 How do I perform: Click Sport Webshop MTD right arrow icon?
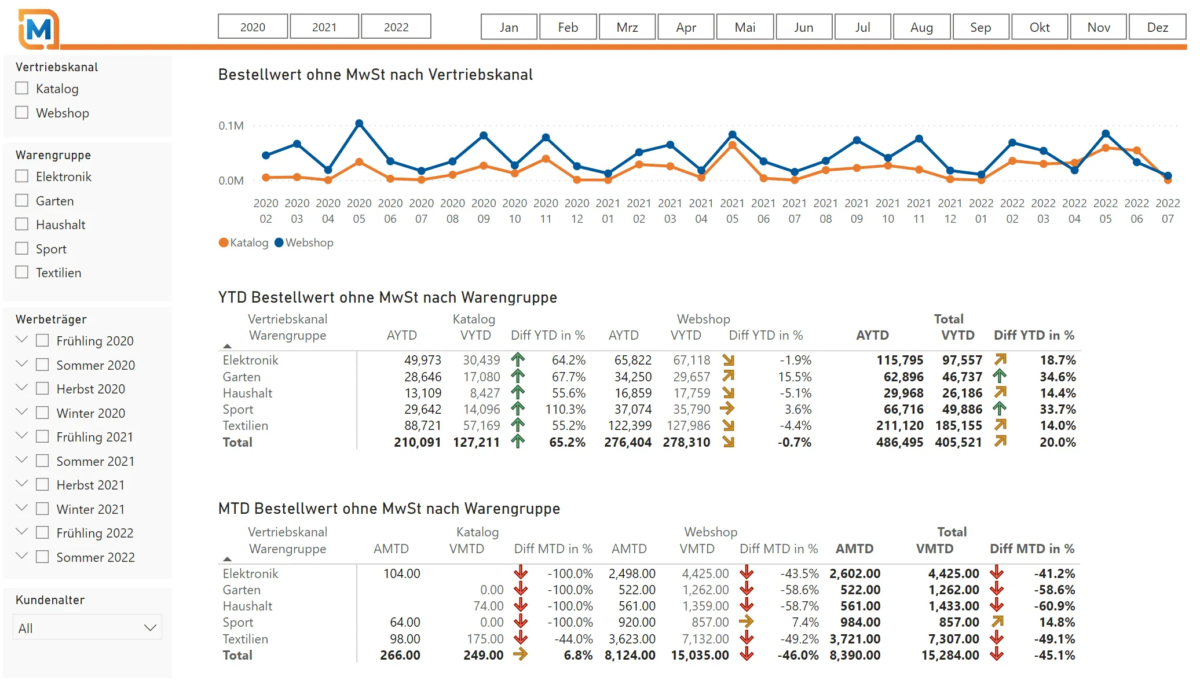coord(747,621)
